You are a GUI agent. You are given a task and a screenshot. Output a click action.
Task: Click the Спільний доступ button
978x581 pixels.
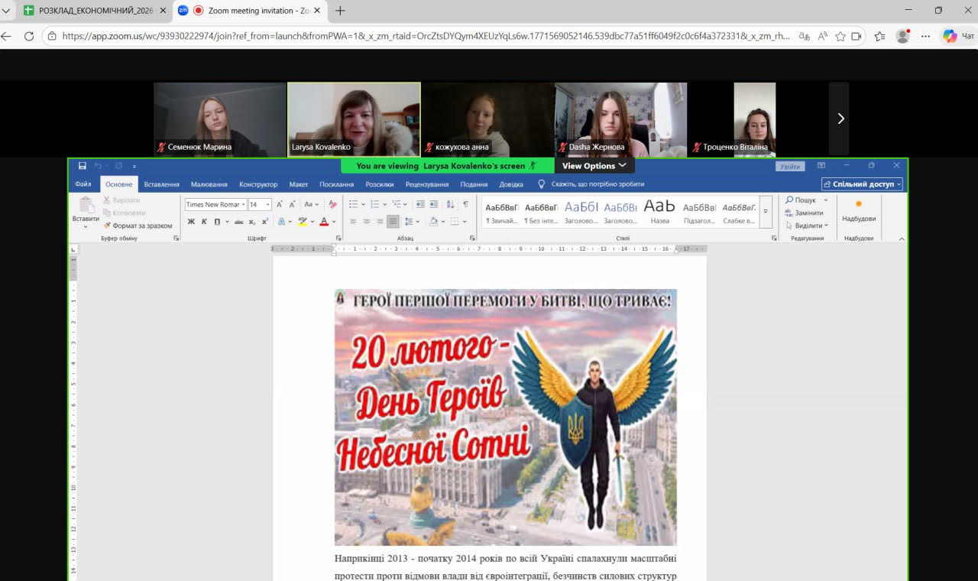coord(862,184)
